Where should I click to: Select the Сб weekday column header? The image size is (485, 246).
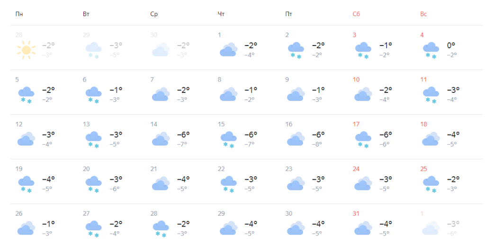click(356, 14)
